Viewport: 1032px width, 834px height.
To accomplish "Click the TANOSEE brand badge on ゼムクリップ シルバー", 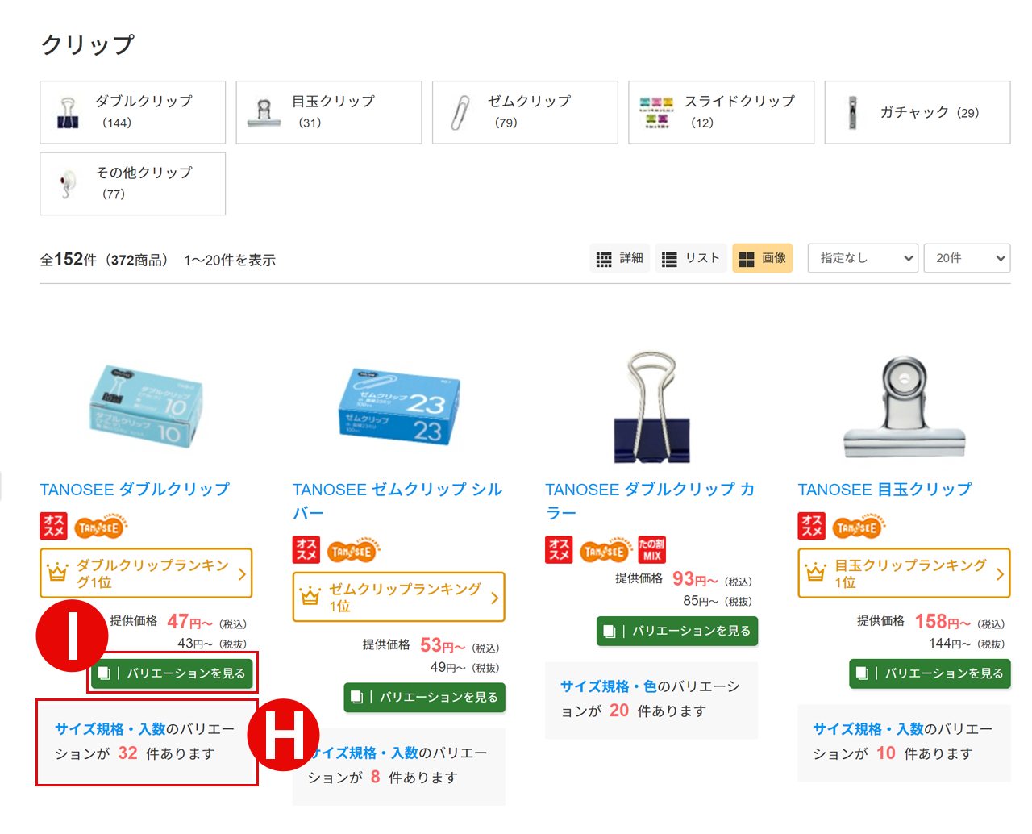I will (354, 551).
